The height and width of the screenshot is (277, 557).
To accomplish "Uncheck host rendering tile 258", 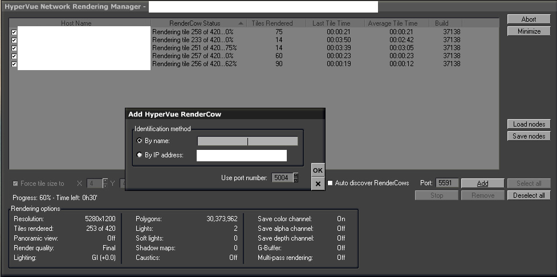I will click(x=14, y=32).
